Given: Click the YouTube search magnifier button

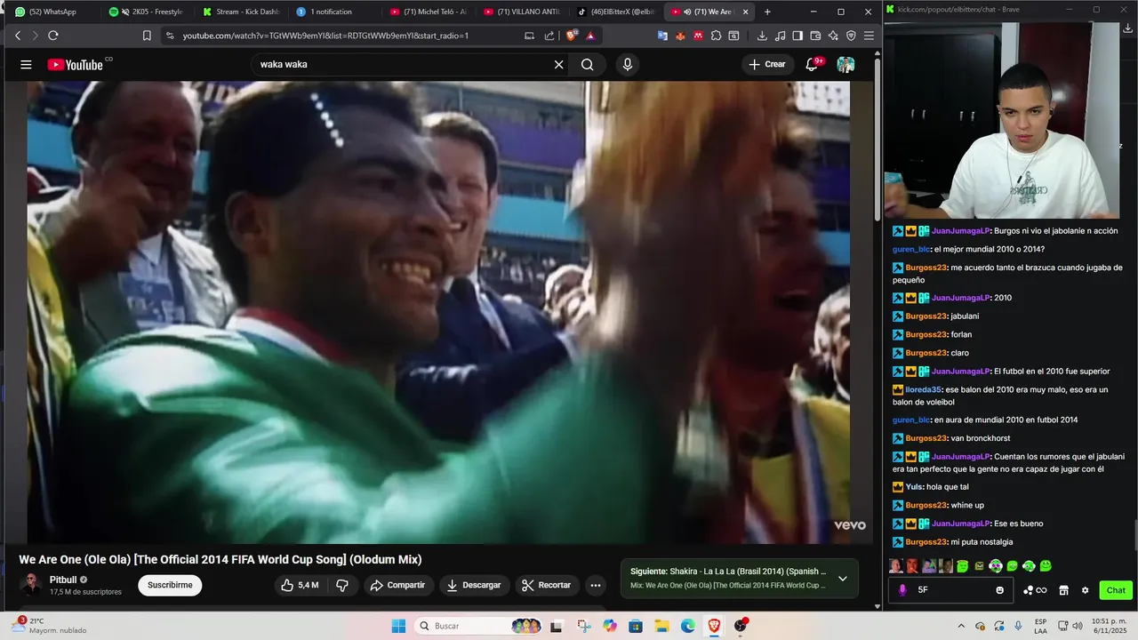Looking at the screenshot, I should point(588,64).
